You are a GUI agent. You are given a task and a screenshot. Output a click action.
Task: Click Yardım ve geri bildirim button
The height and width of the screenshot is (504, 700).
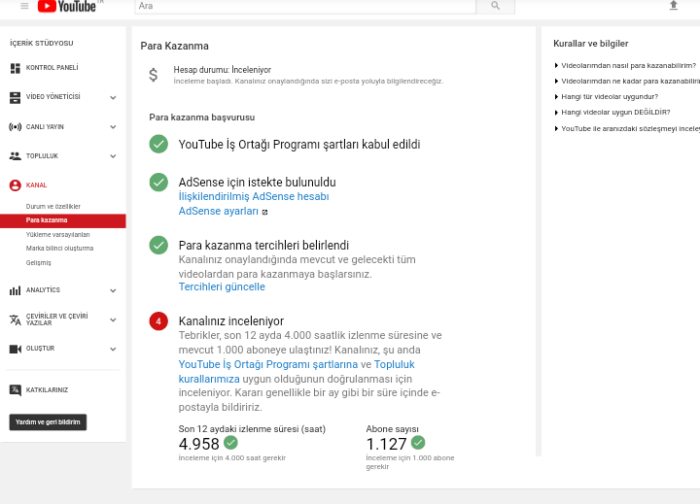click(48, 421)
